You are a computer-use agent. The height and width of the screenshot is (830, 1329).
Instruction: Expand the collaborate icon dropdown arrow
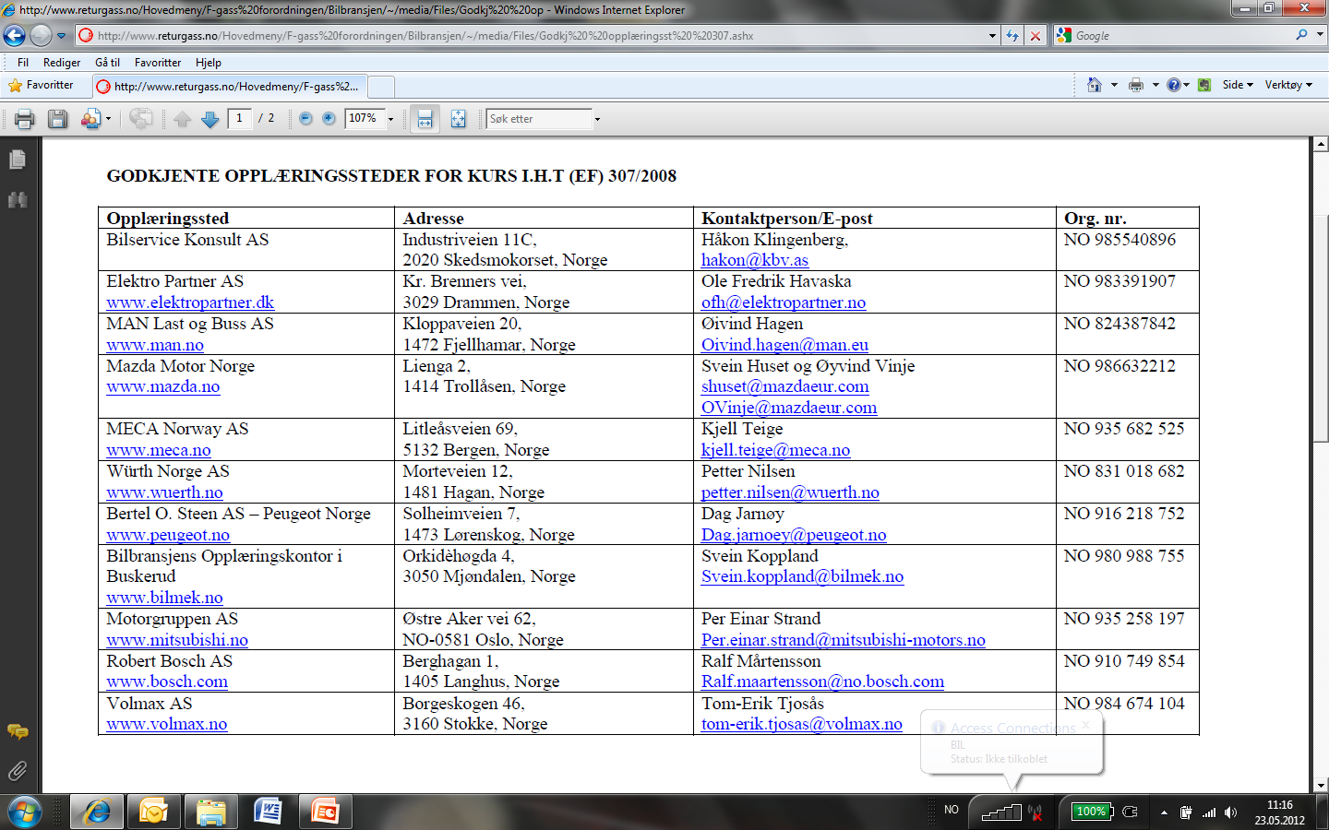108,119
